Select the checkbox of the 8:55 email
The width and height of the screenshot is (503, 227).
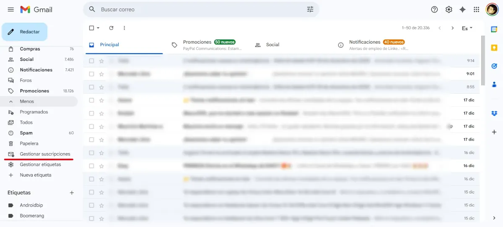pos(91,87)
